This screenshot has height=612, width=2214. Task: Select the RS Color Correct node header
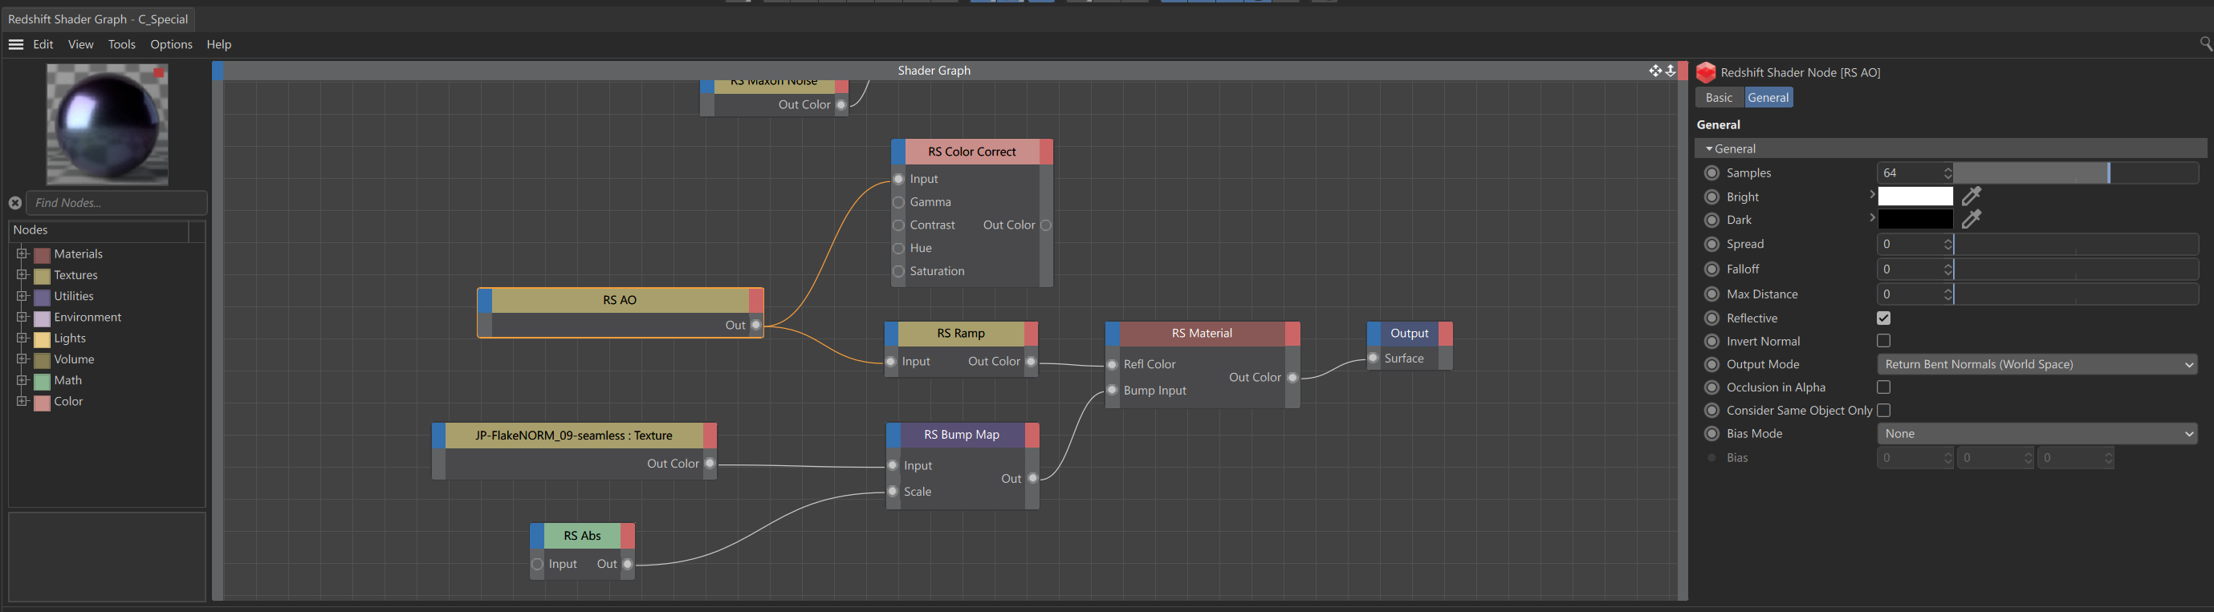pyautogui.click(x=971, y=152)
